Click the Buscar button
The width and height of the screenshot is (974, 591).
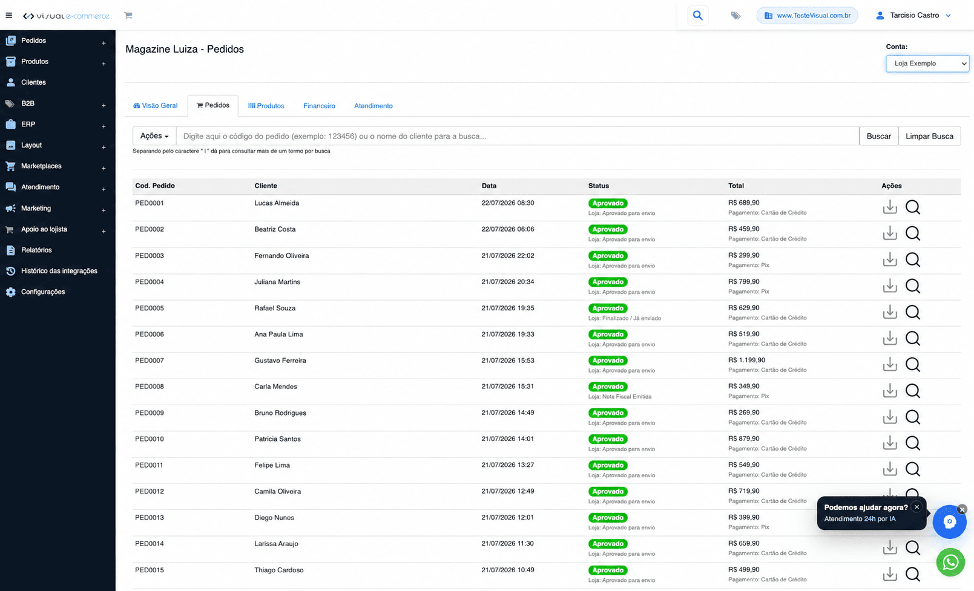879,136
